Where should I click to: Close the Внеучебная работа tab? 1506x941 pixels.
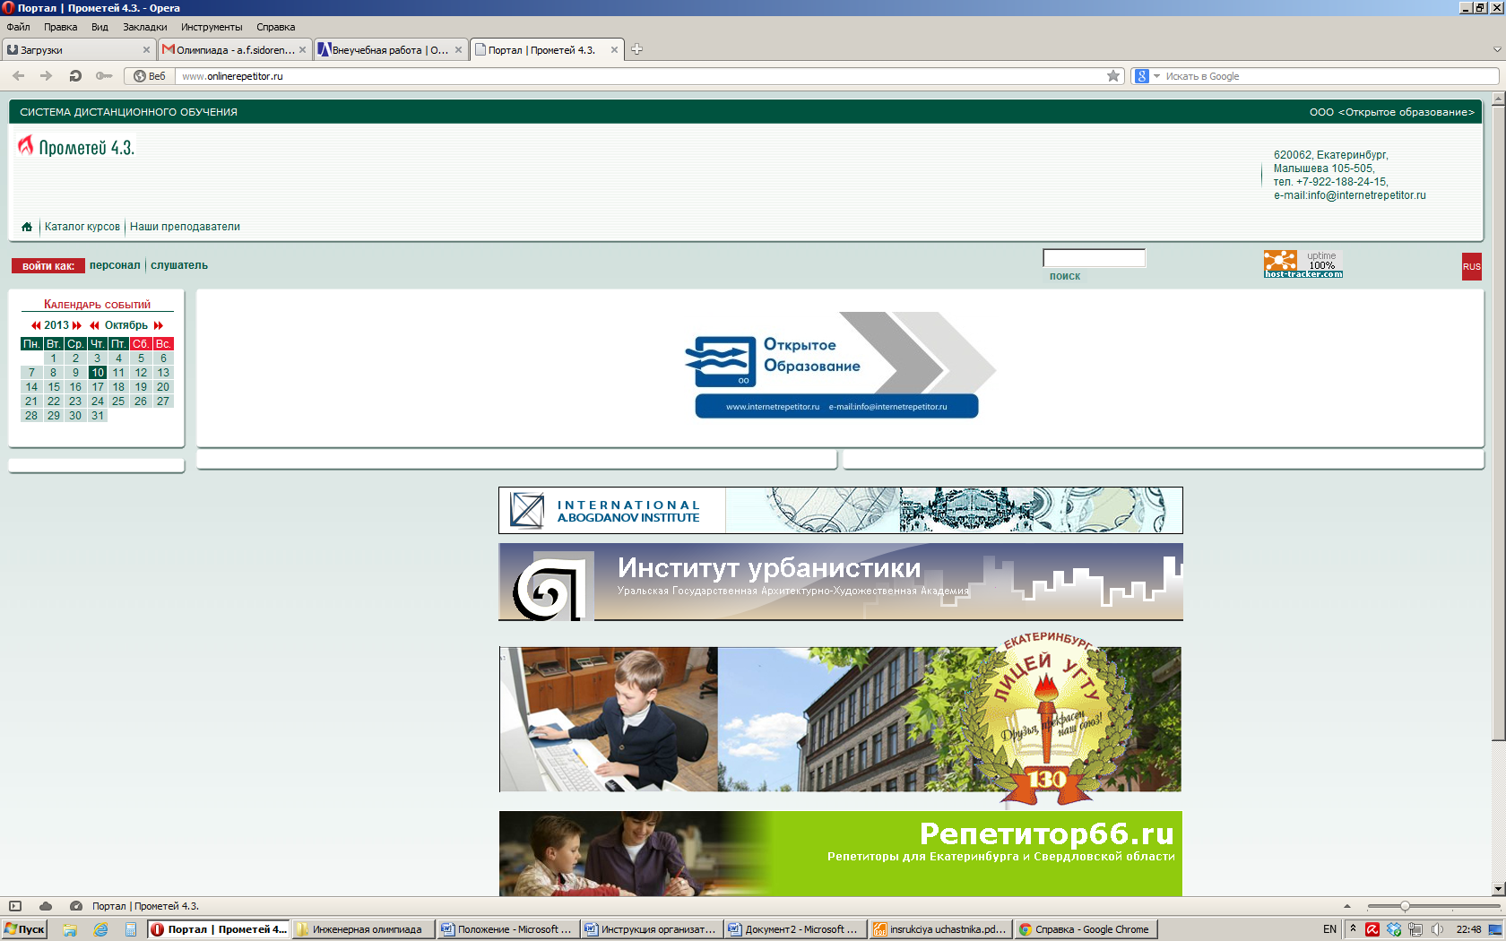tap(458, 50)
